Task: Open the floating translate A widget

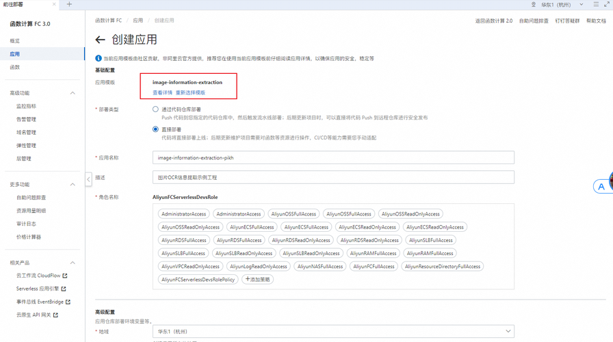Action: click(601, 187)
